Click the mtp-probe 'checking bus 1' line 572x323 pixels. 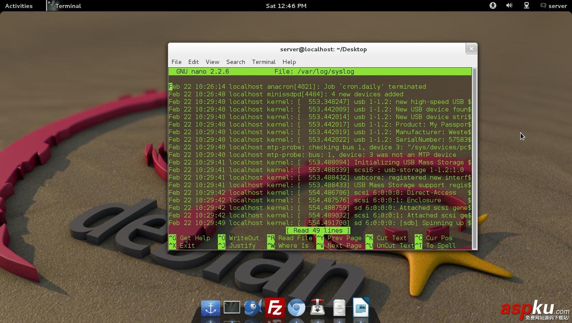[320, 147]
